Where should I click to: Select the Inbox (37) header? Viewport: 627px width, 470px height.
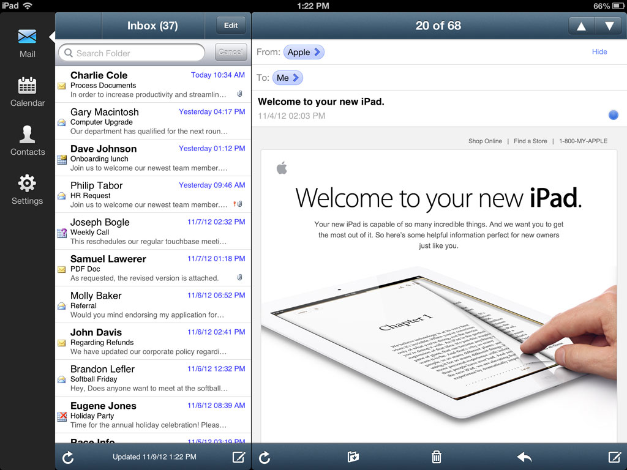tap(152, 25)
